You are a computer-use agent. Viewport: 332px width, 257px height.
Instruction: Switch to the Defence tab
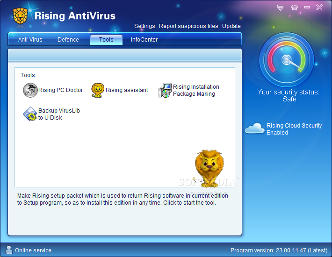[68, 40]
